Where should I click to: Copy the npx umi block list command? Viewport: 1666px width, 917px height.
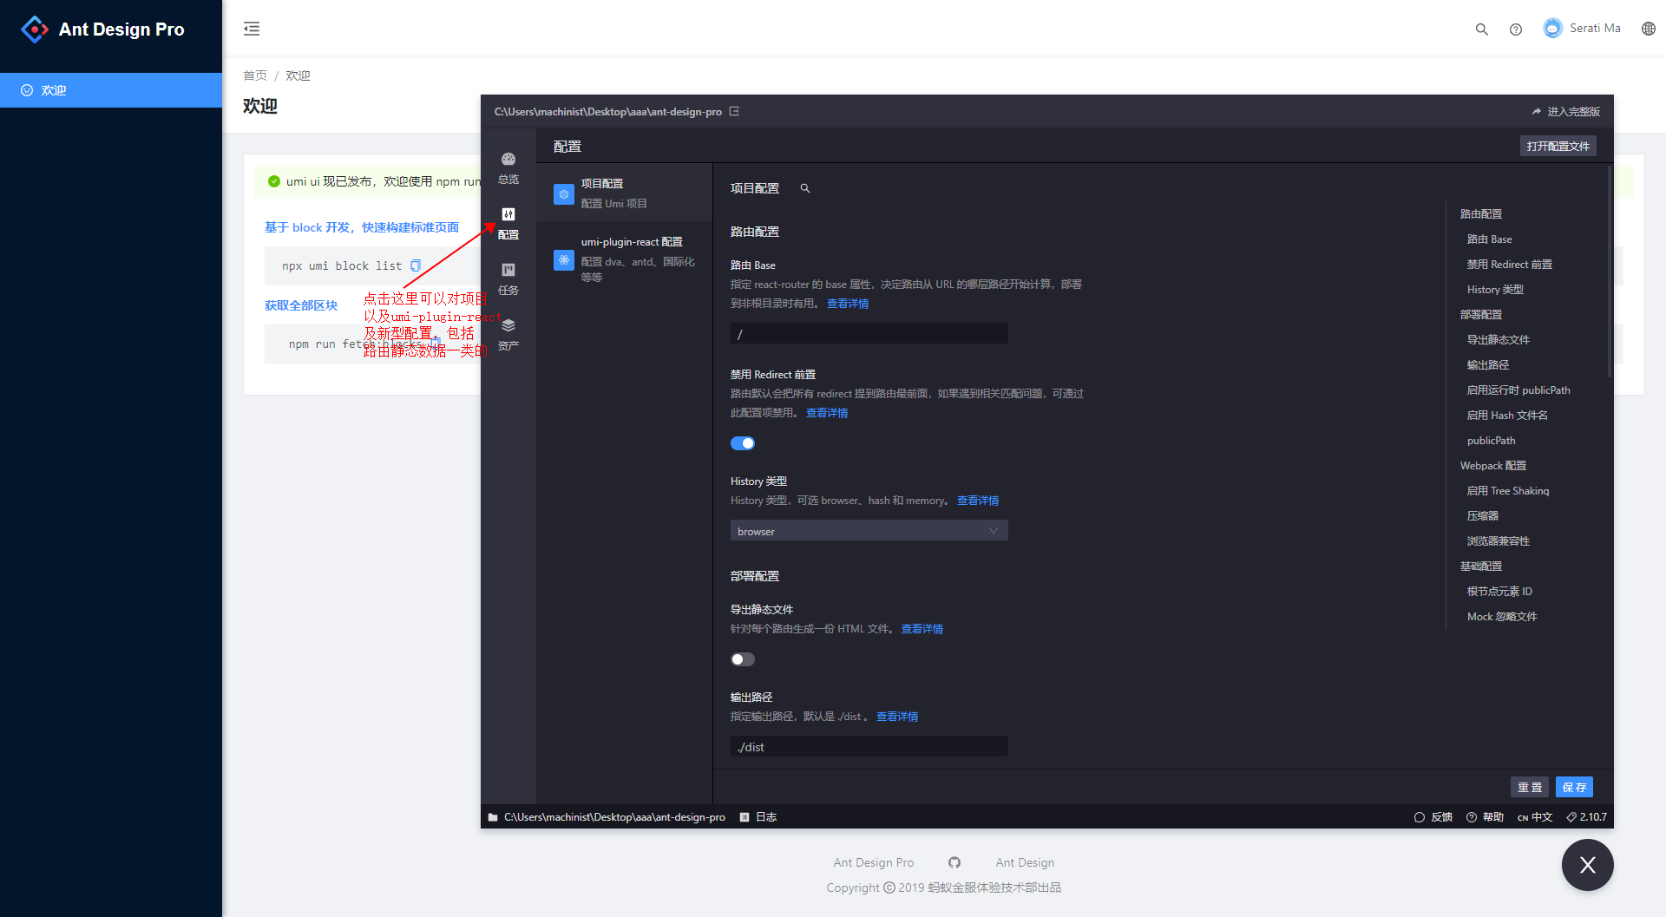[416, 265]
